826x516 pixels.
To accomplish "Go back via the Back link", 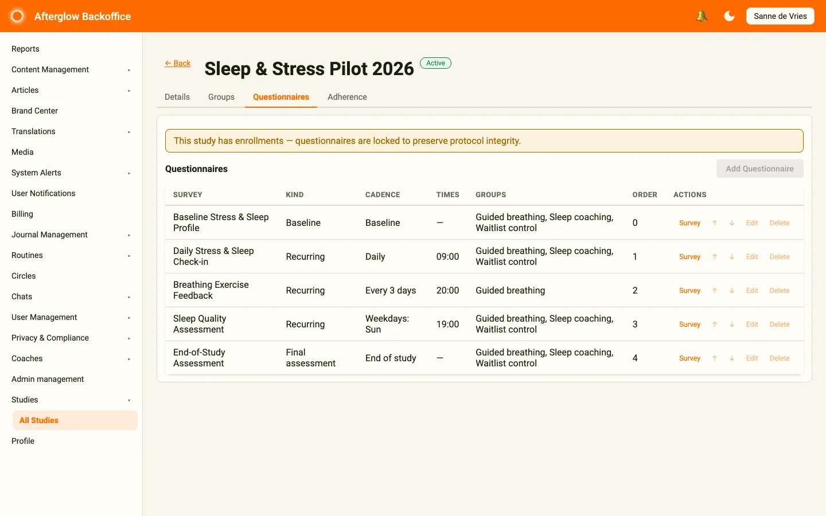I will click(178, 64).
